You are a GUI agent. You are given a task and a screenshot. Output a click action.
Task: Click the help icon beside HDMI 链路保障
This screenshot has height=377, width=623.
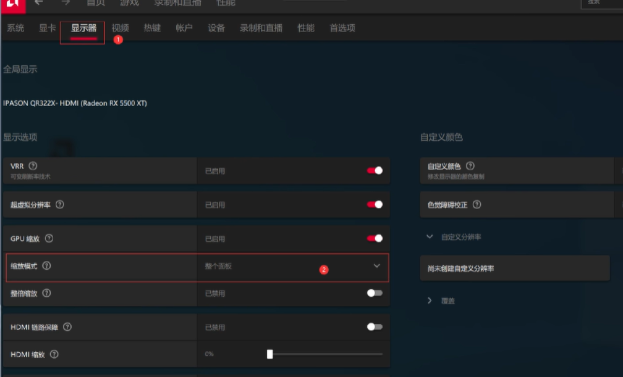click(x=67, y=327)
